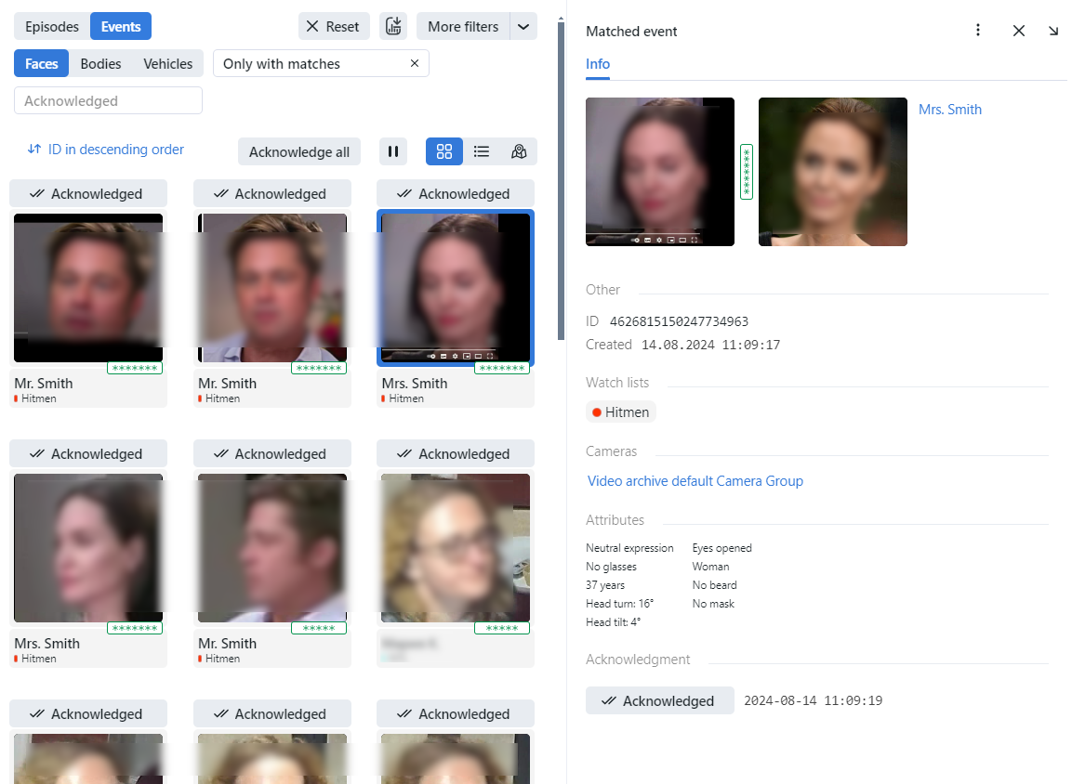Open the map view icon
The image size is (1072, 784).
[519, 151]
